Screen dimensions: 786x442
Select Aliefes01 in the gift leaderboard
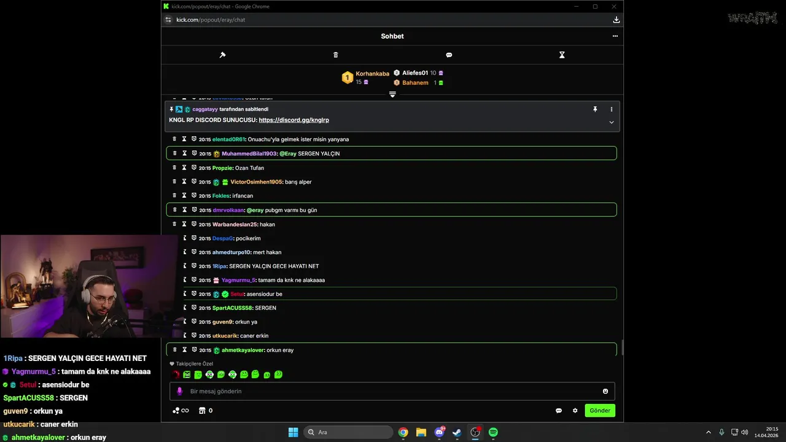click(415, 73)
